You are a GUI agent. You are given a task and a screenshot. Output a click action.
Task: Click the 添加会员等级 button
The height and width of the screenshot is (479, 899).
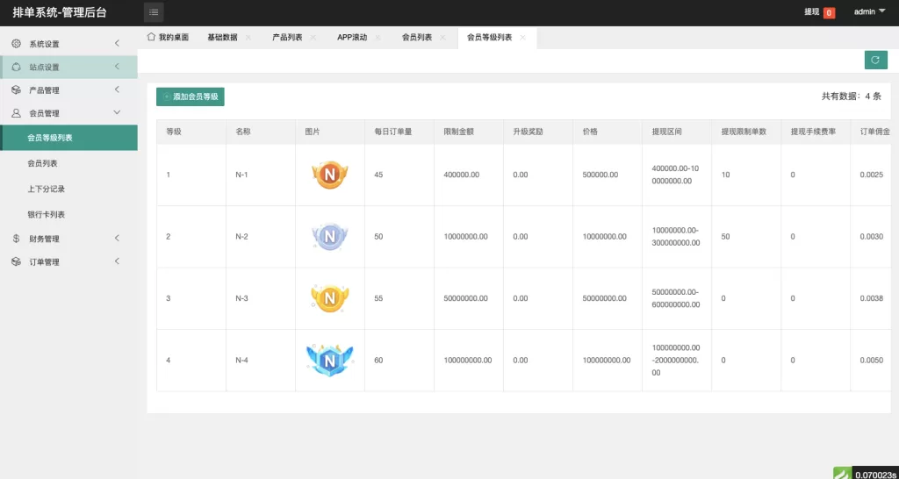click(x=191, y=97)
